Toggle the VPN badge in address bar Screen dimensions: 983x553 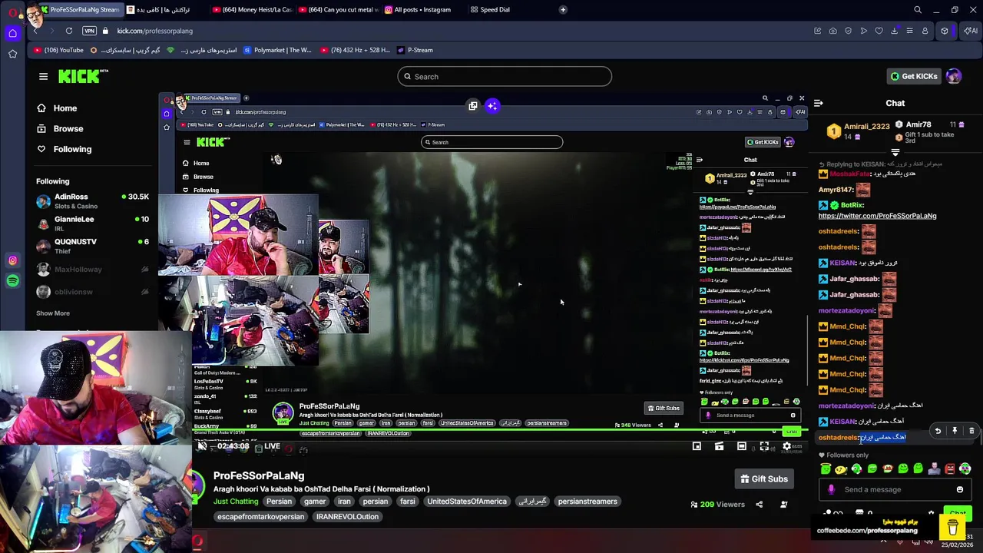coord(89,31)
